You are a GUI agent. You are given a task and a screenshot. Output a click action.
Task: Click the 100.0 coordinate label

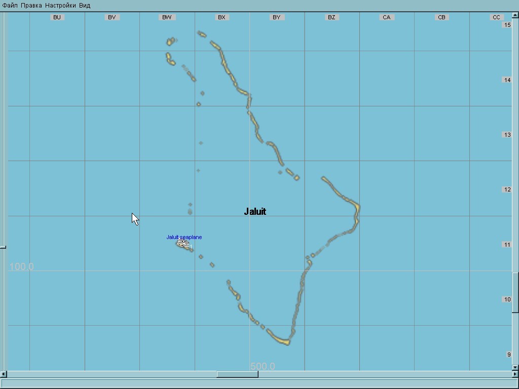(x=21, y=266)
